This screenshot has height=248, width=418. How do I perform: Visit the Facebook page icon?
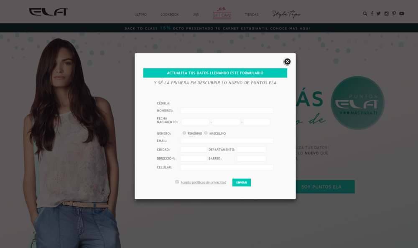coord(372,14)
